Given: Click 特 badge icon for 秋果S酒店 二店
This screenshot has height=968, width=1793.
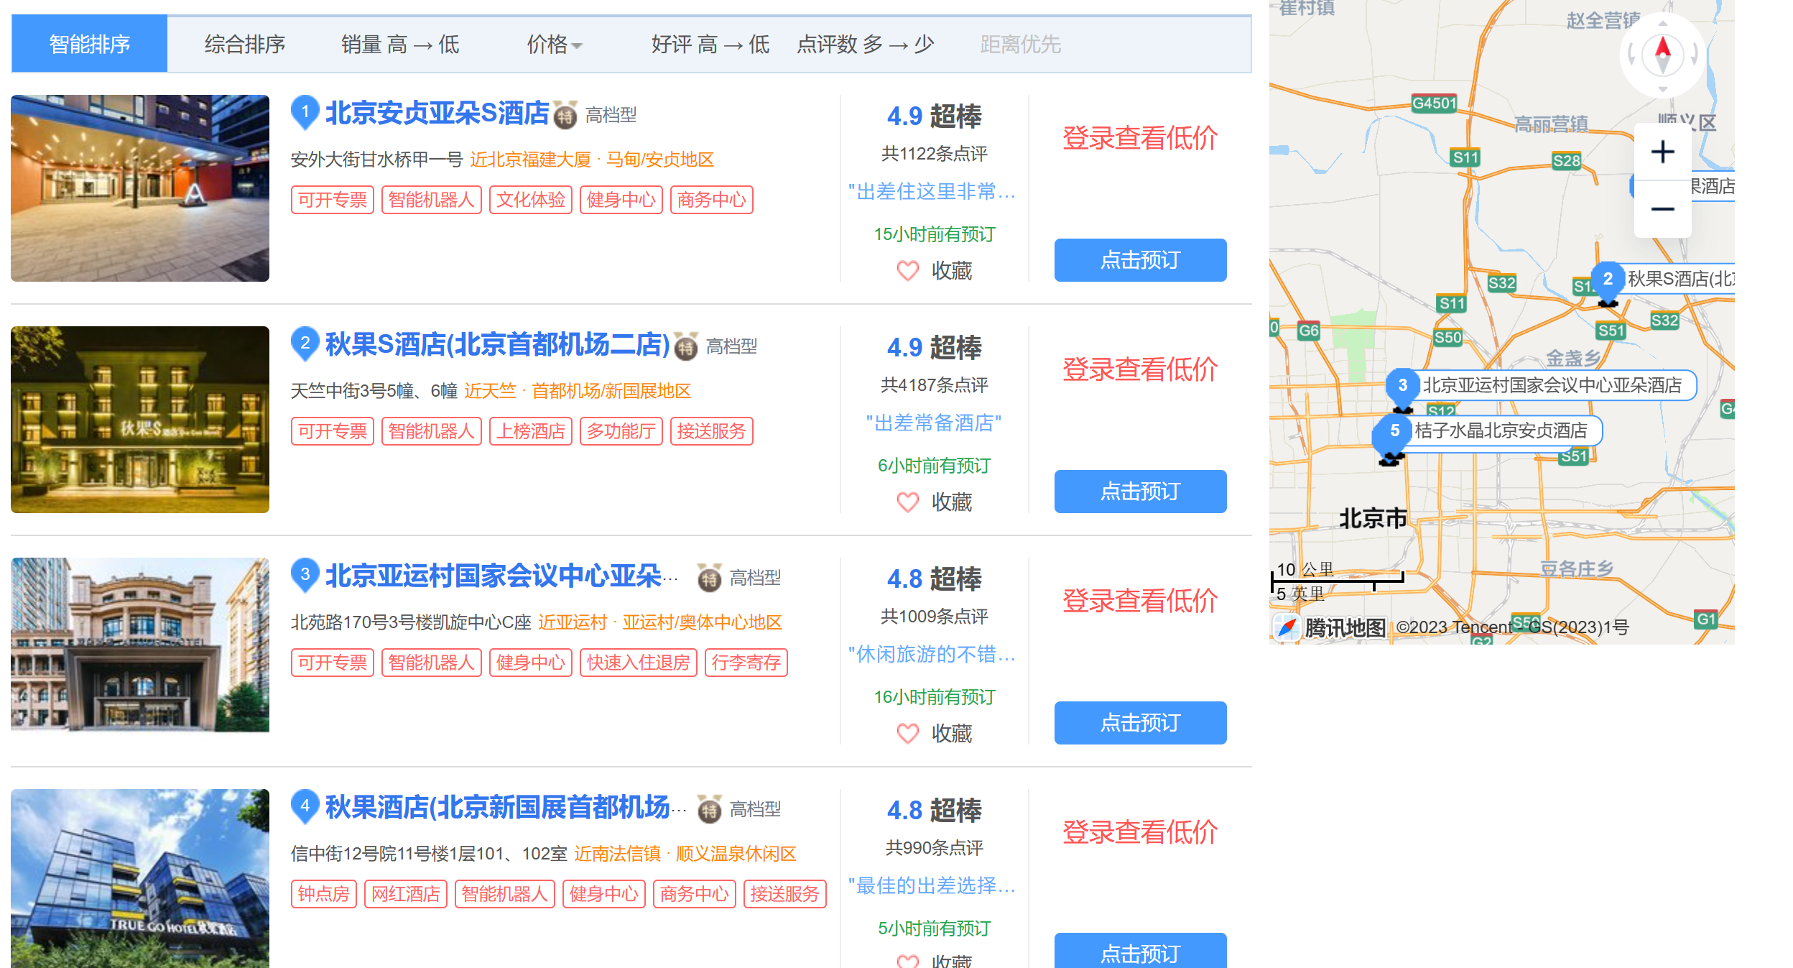Looking at the screenshot, I should coord(686,346).
